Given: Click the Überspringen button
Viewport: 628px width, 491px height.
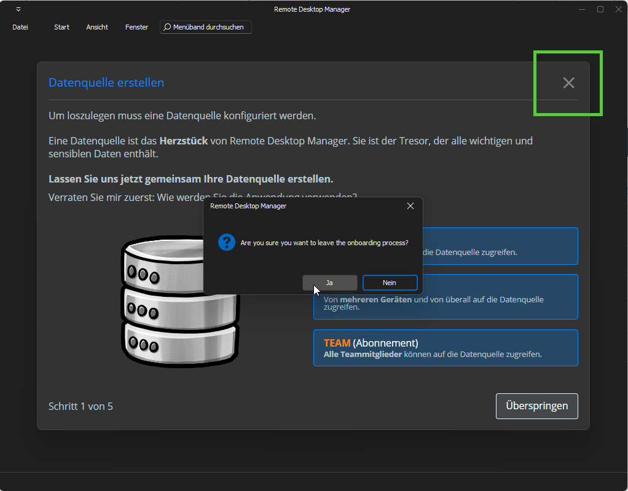Looking at the screenshot, I should click(536, 406).
